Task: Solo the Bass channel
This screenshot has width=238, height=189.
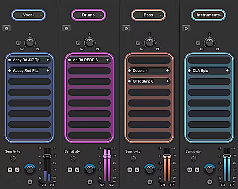Action: (137, 170)
